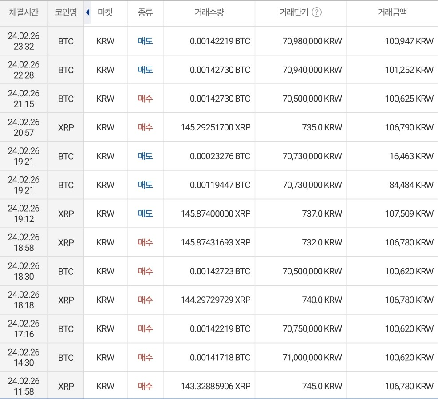Select the 마켓 column header
The image size is (438, 399).
click(105, 12)
